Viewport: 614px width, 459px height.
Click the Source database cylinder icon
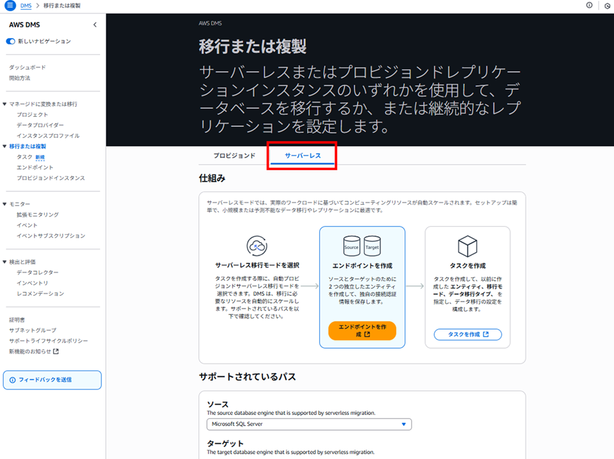click(351, 245)
